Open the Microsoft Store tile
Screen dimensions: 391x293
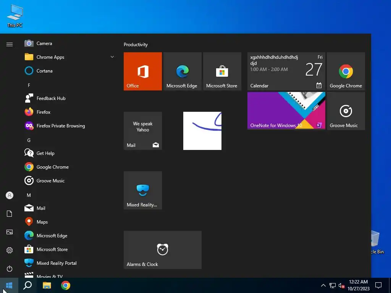coord(222,71)
